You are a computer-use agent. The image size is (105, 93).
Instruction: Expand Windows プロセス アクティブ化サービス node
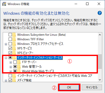(x=6, y=44)
